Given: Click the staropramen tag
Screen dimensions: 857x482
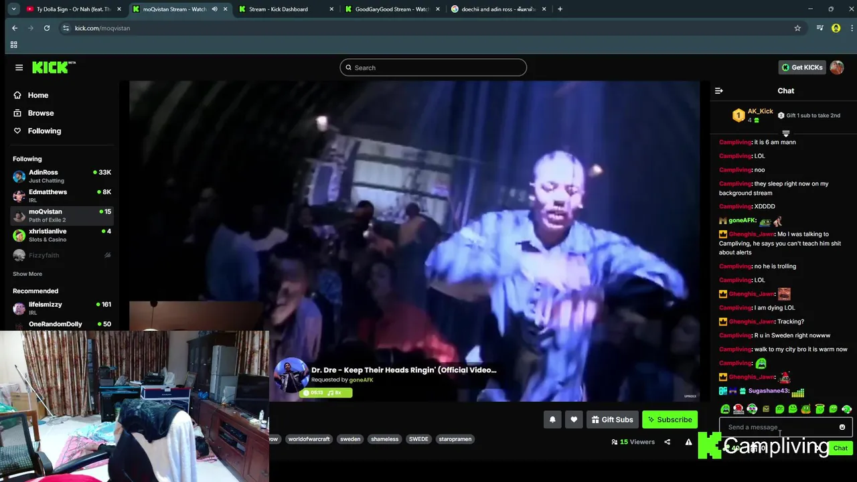Looking at the screenshot, I should 455,439.
